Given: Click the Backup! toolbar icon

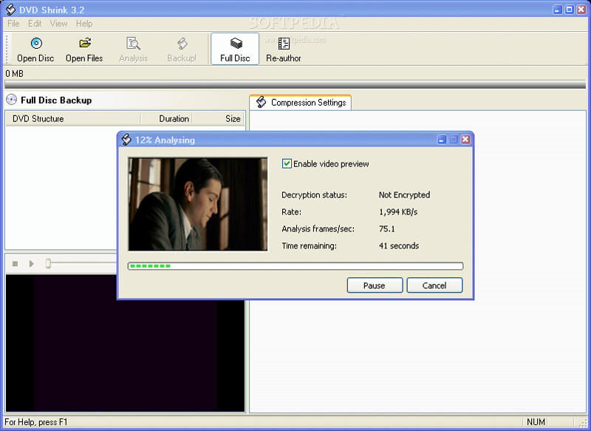Looking at the screenshot, I should coord(182,49).
